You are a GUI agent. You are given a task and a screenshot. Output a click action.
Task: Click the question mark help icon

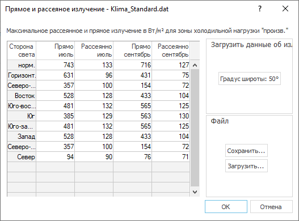[x=260, y=8]
